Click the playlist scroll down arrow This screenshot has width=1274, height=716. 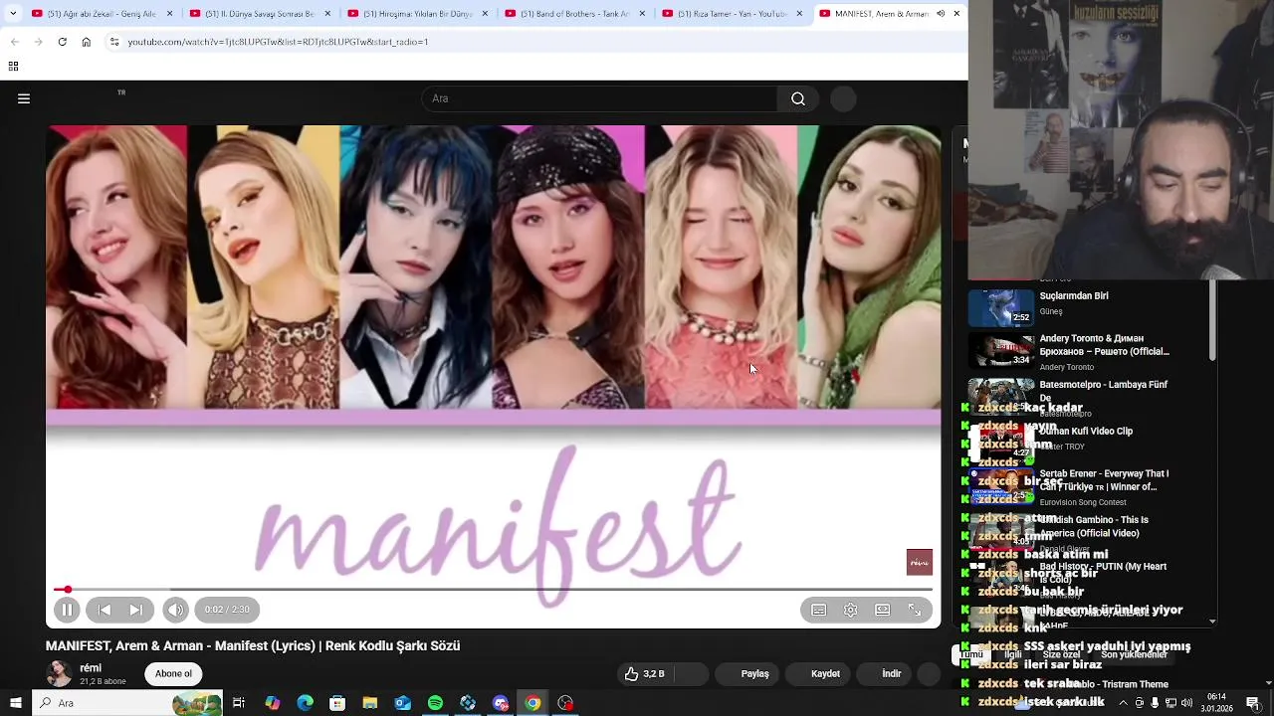point(1211,621)
